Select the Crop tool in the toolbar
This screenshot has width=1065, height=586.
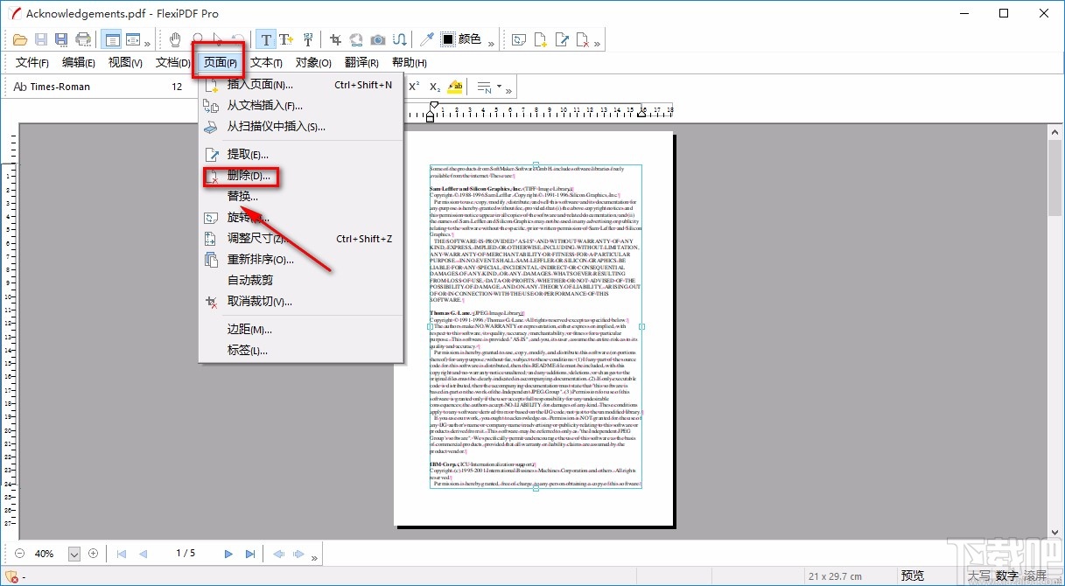(x=334, y=38)
